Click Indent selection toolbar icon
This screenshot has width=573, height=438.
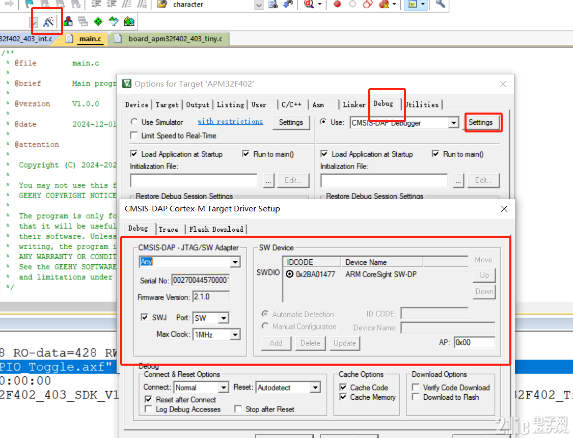click(96, 4)
